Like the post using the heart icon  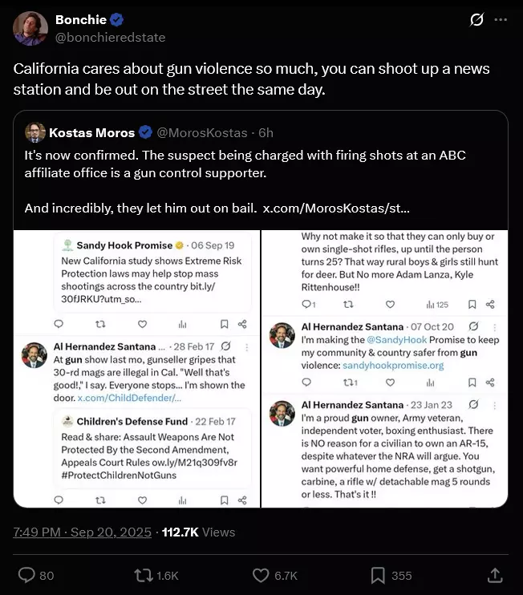261,575
